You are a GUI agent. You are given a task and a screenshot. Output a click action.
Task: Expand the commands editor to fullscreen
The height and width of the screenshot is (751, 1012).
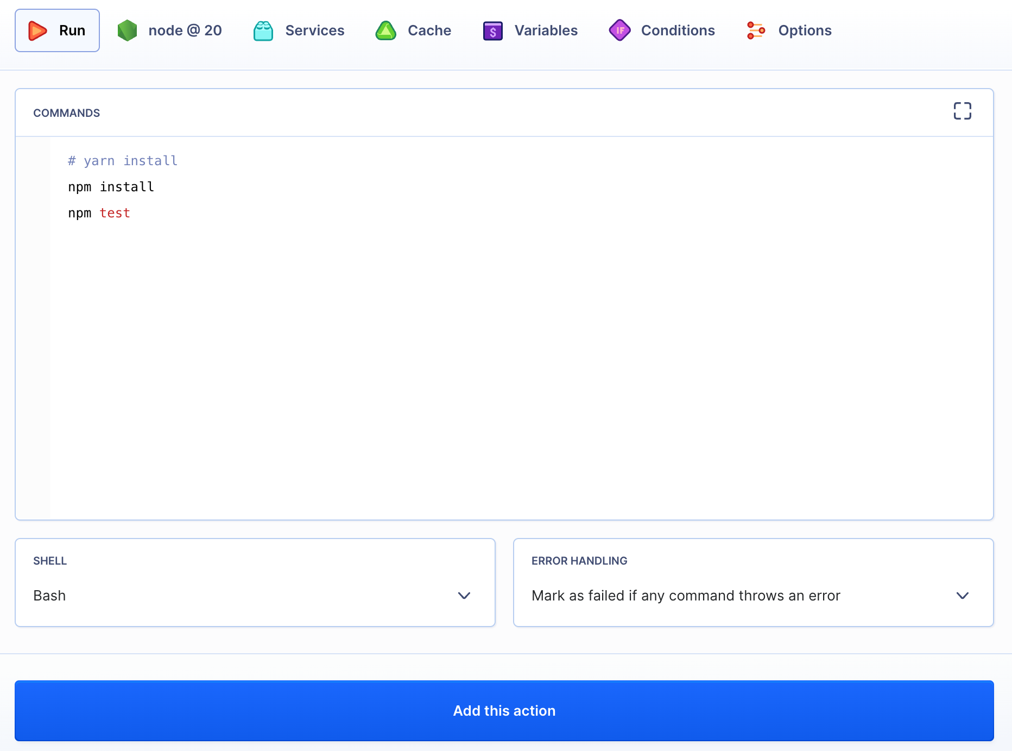[962, 111]
